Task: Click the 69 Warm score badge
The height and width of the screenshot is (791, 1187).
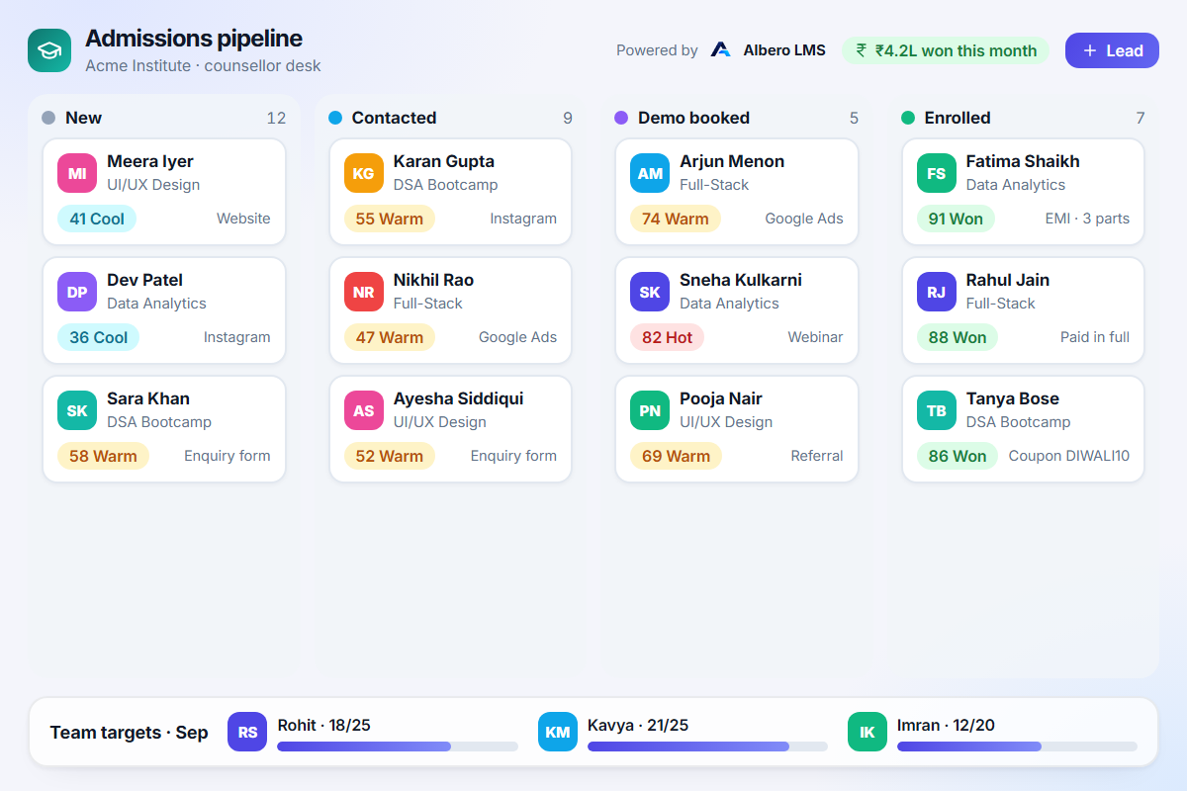Action: coord(677,456)
